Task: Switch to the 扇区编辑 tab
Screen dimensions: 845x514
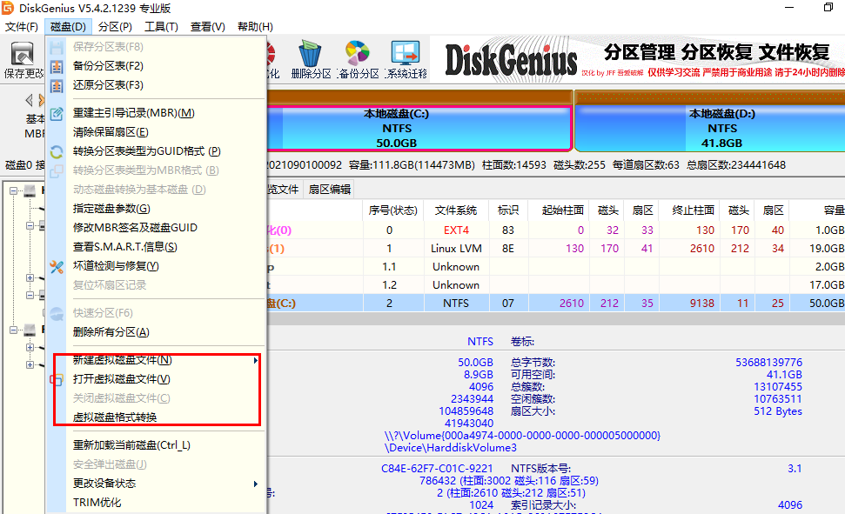Action: [329, 189]
